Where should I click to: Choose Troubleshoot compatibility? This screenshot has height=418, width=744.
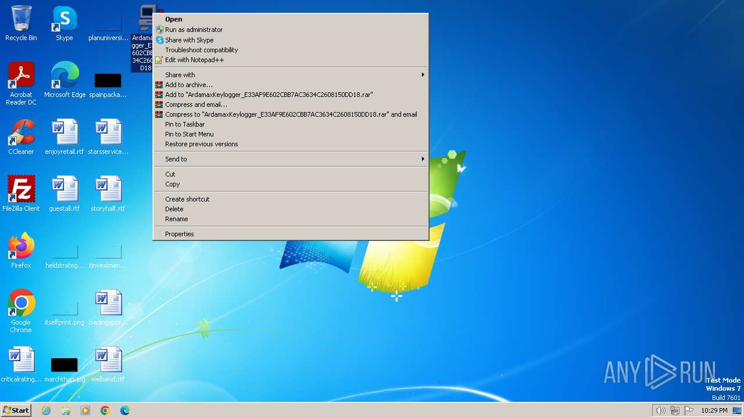[291, 50]
